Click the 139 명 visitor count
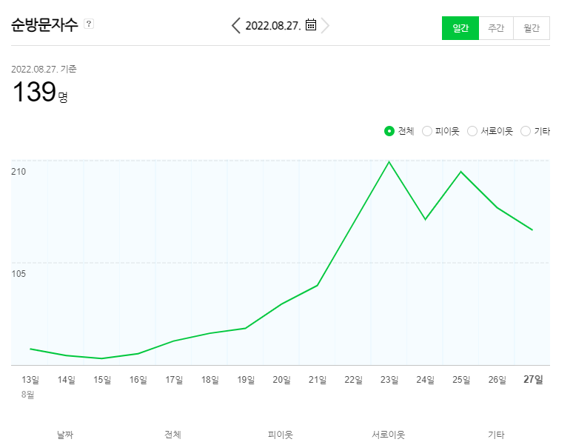The height and width of the screenshot is (442, 573). tap(40, 91)
